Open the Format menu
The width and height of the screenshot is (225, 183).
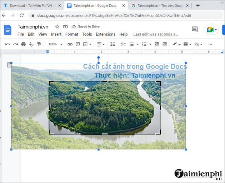click(x=71, y=34)
